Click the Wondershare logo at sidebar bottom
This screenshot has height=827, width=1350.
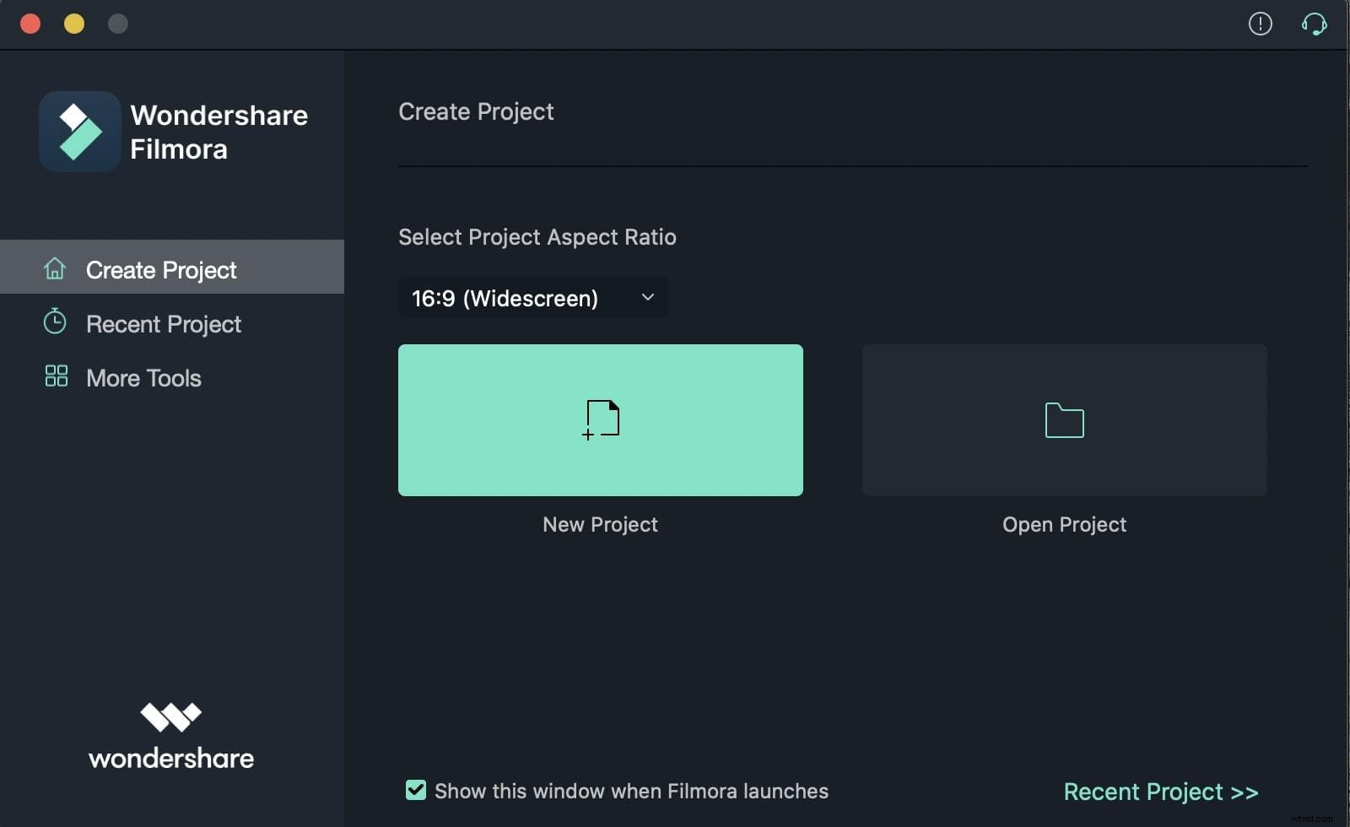(170, 734)
